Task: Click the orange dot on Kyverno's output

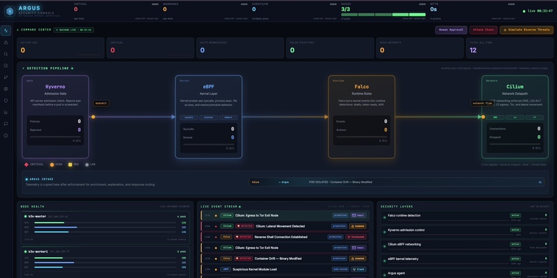Action: (93, 117)
